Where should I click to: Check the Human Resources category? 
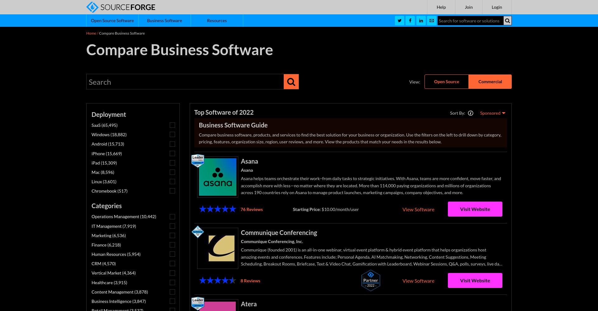click(x=172, y=254)
